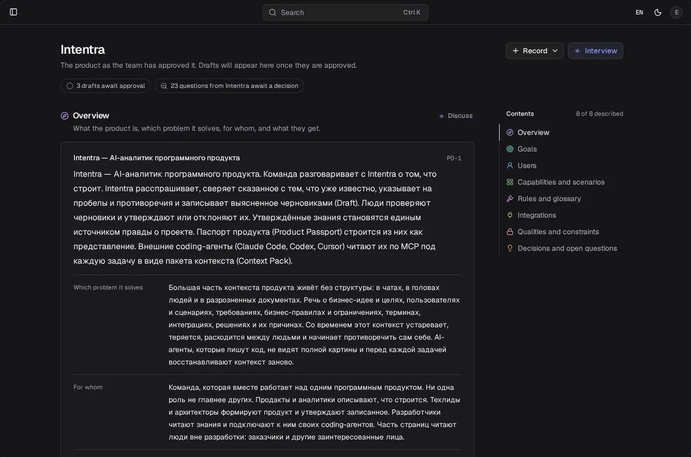Click the Capabilities grid icon
Image resolution: width=691 pixels, height=457 pixels.
(x=510, y=182)
